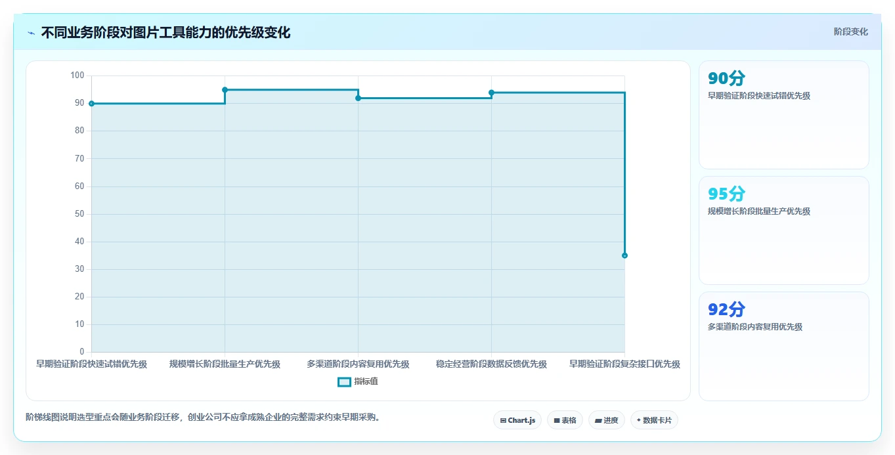Click the y-axis label 100
Image resolution: width=895 pixels, height=455 pixels.
pyautogui.click(x=77, y=76)
